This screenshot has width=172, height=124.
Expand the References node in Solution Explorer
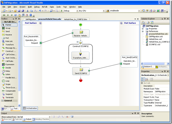(x=143, y=31)
